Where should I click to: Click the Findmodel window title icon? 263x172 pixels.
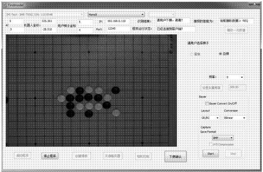click(5, 5)
